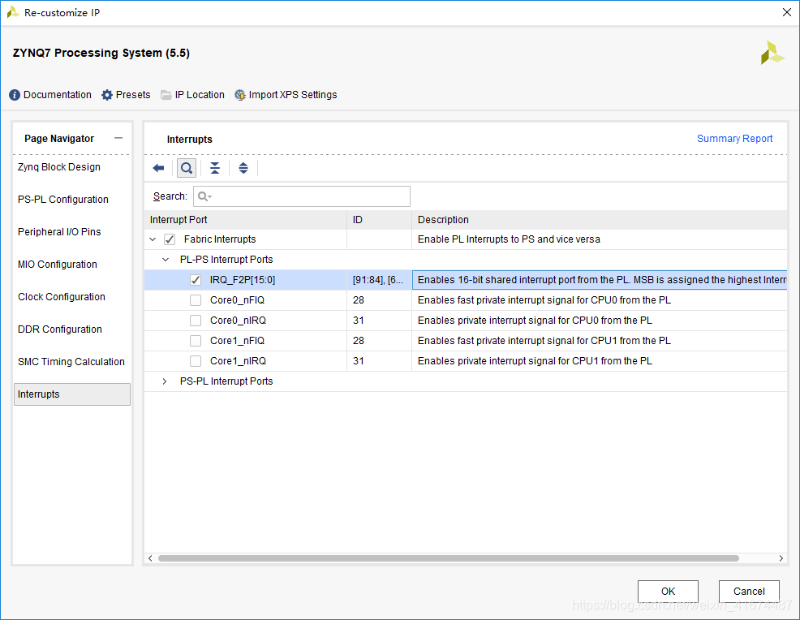
Task: Click the Vivado icon in the title bar
Action: [13, 12]
